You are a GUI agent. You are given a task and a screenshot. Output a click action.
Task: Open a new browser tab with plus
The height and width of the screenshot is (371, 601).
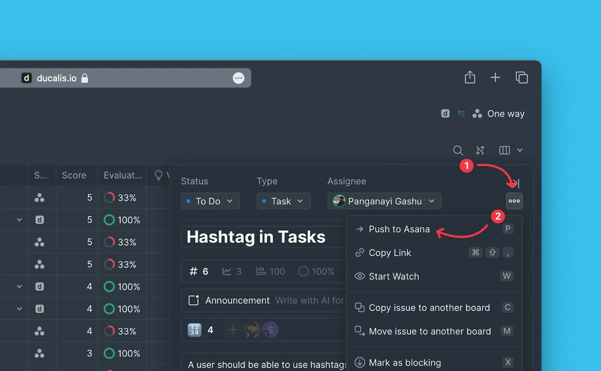tap(495, 78)
